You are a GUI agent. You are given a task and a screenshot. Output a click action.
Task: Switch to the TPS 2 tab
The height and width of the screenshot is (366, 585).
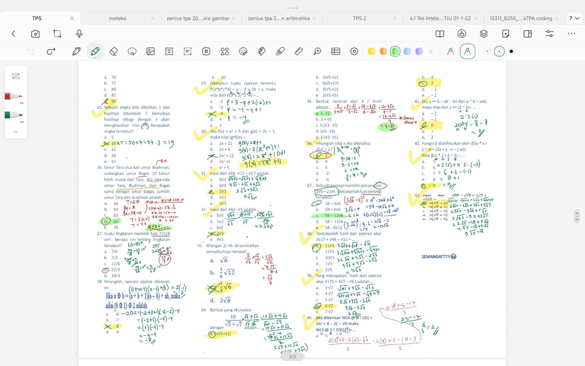tap(359, 19)
